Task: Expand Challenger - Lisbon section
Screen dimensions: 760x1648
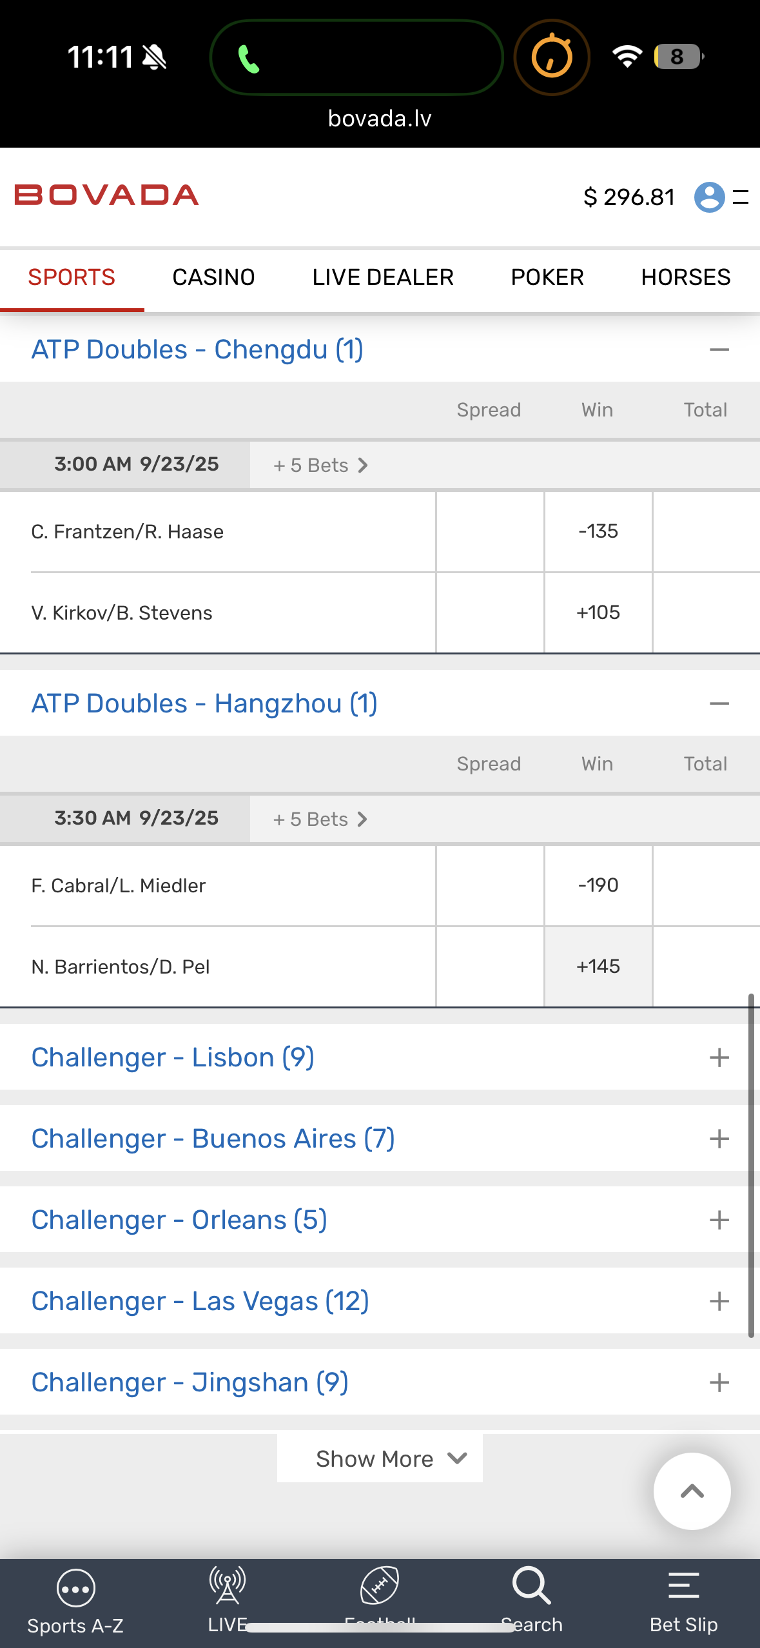Action: tap(719, 1057)
